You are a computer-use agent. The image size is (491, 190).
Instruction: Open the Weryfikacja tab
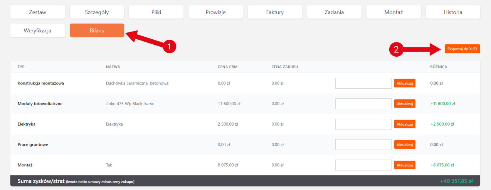37,30
